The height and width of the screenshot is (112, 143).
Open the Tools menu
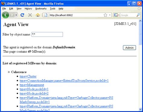52,9
